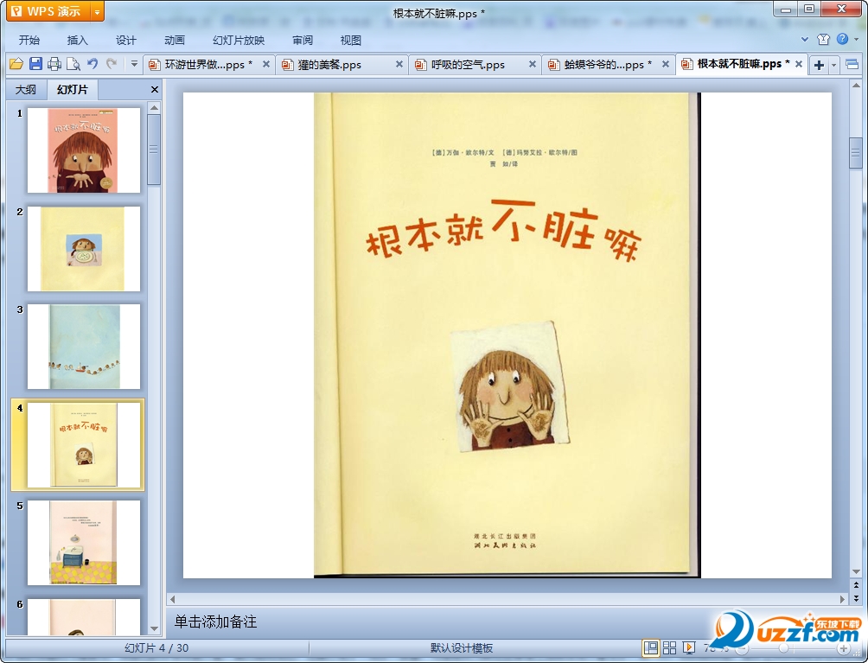Open the 视图 ribbon tab

350,40
